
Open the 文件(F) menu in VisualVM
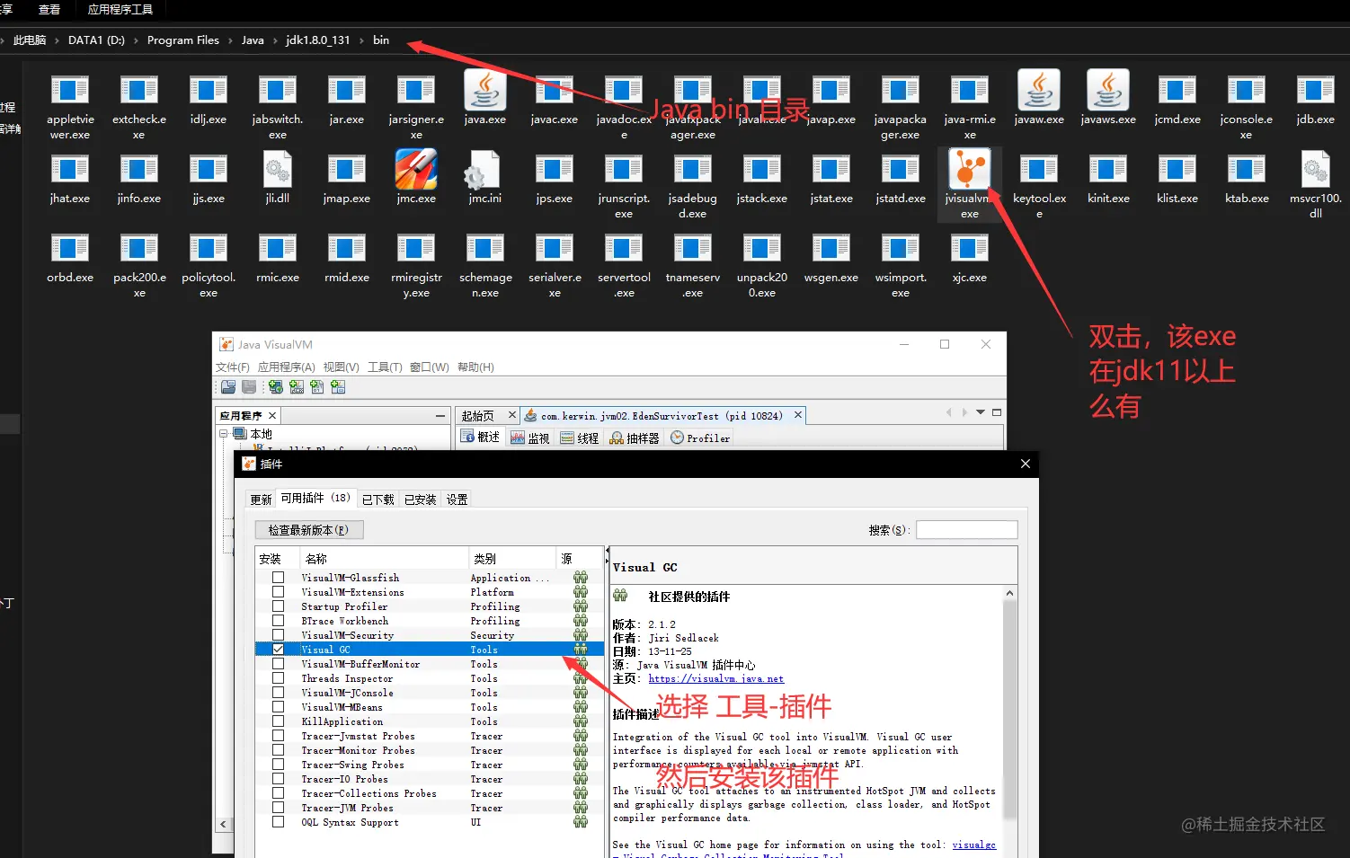coord(233,367)
